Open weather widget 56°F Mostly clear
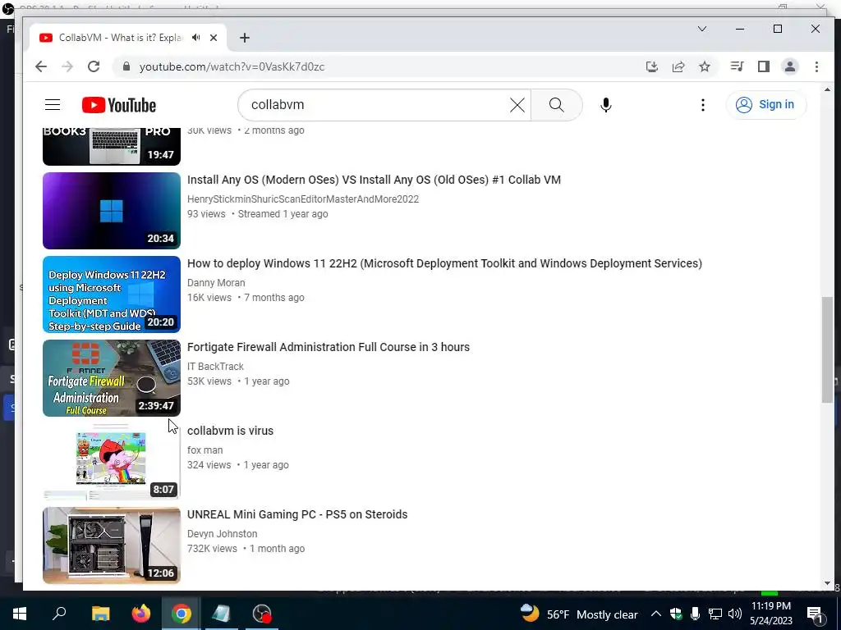Screen dimensions: 841x630 tap(579, 614)
